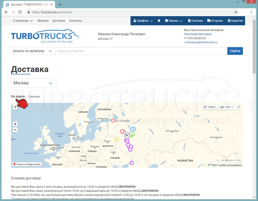Screen dimensions: 258x201
Task: Open the Контакты page
Action: point(75,21)
